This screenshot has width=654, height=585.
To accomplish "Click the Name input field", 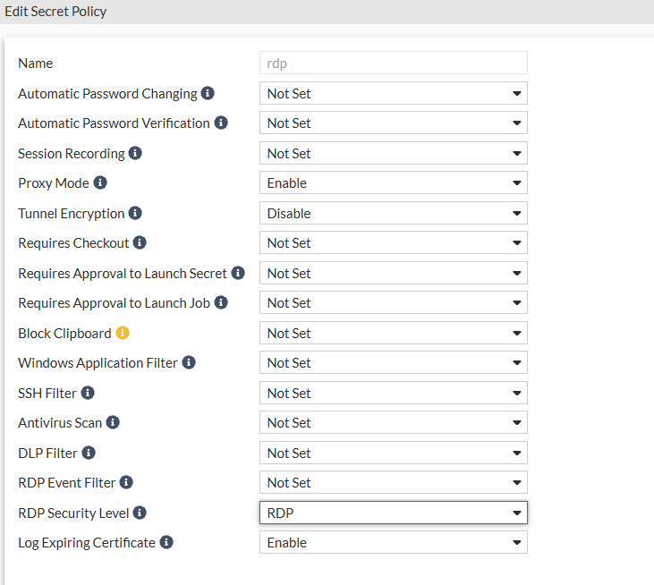I will (393, 63).
